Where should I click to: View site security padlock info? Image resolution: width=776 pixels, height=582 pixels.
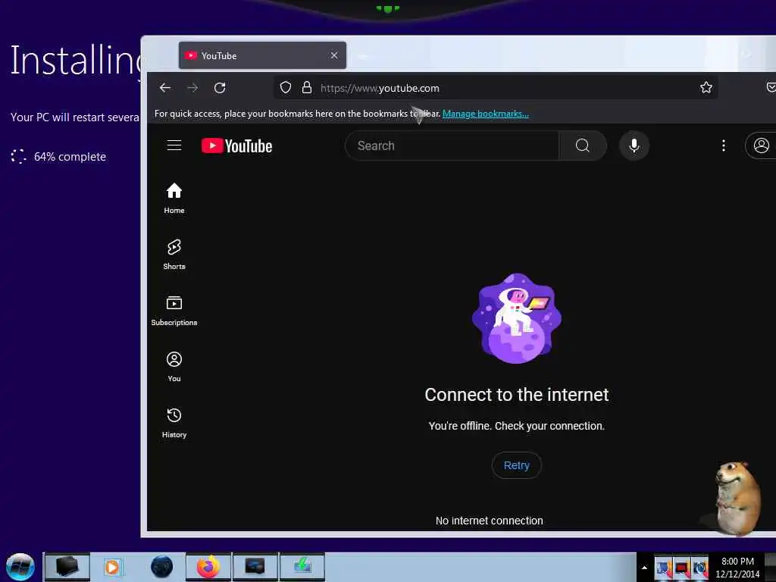point(307,88)
